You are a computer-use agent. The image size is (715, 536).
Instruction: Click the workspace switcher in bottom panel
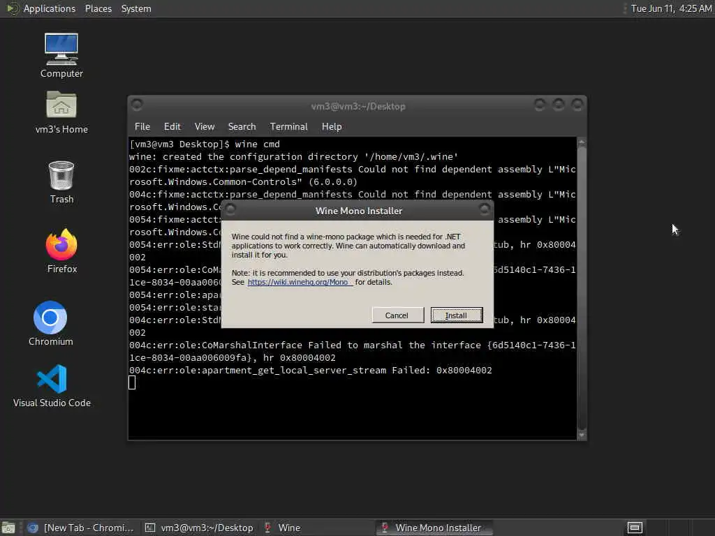tap(635, 528)
